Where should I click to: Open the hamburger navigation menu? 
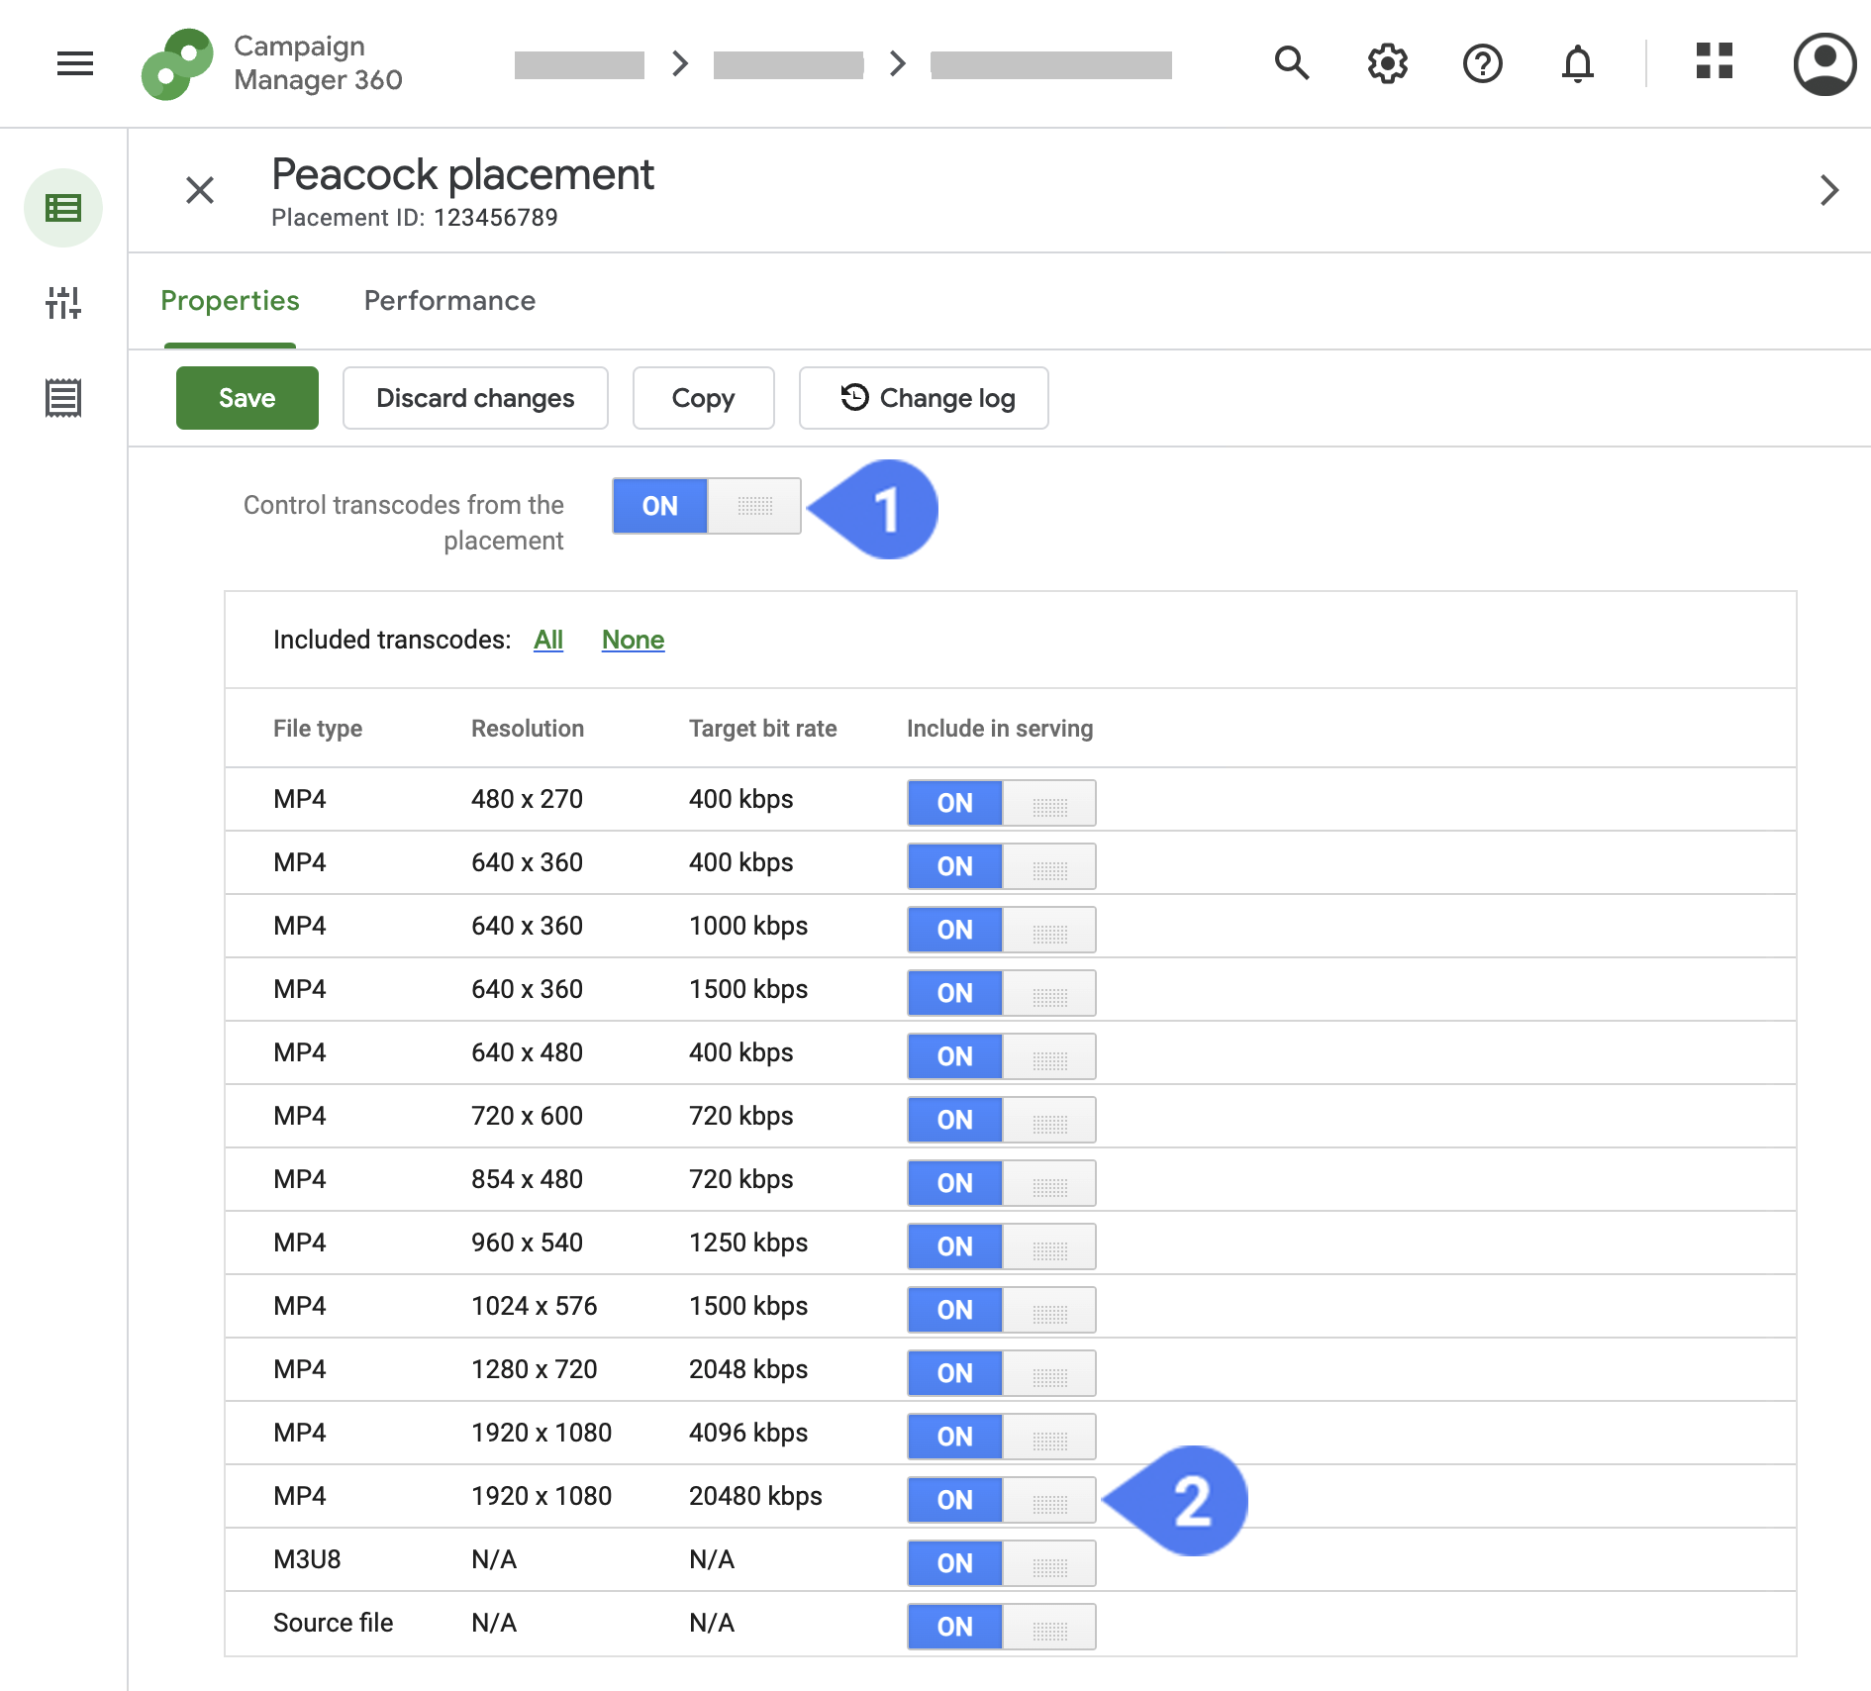[75, 64]
